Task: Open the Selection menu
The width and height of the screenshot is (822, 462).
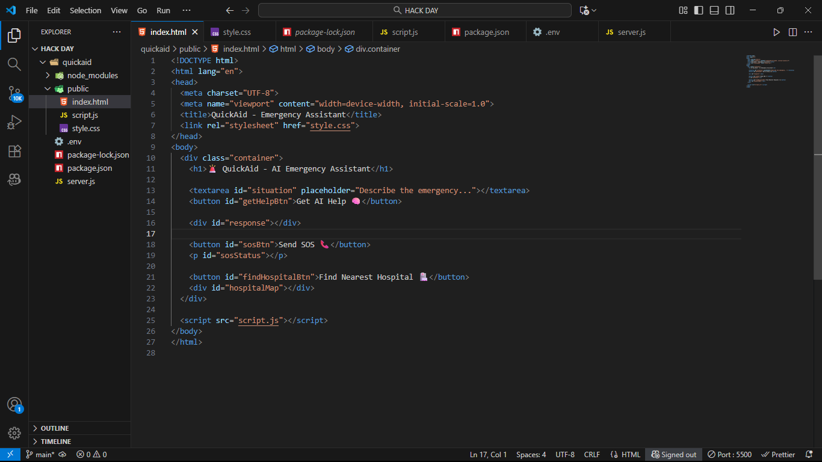Action: (x=85, y=10)
